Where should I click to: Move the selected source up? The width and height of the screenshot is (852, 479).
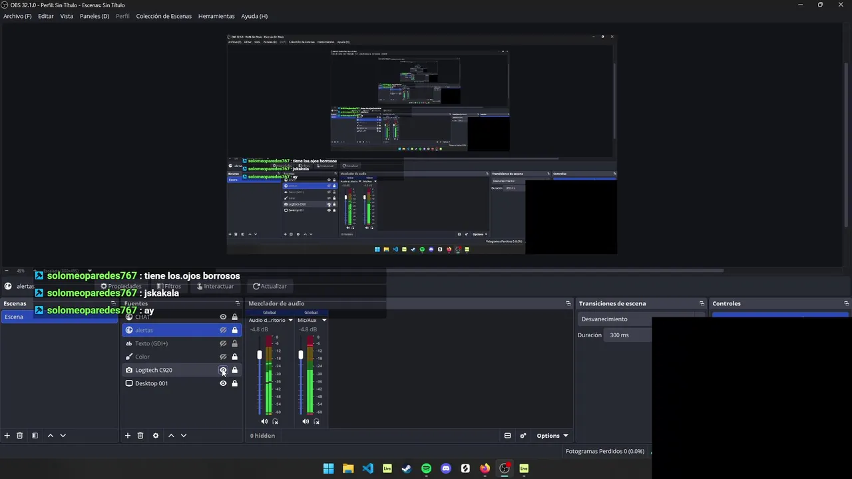[x=171, y=436]
